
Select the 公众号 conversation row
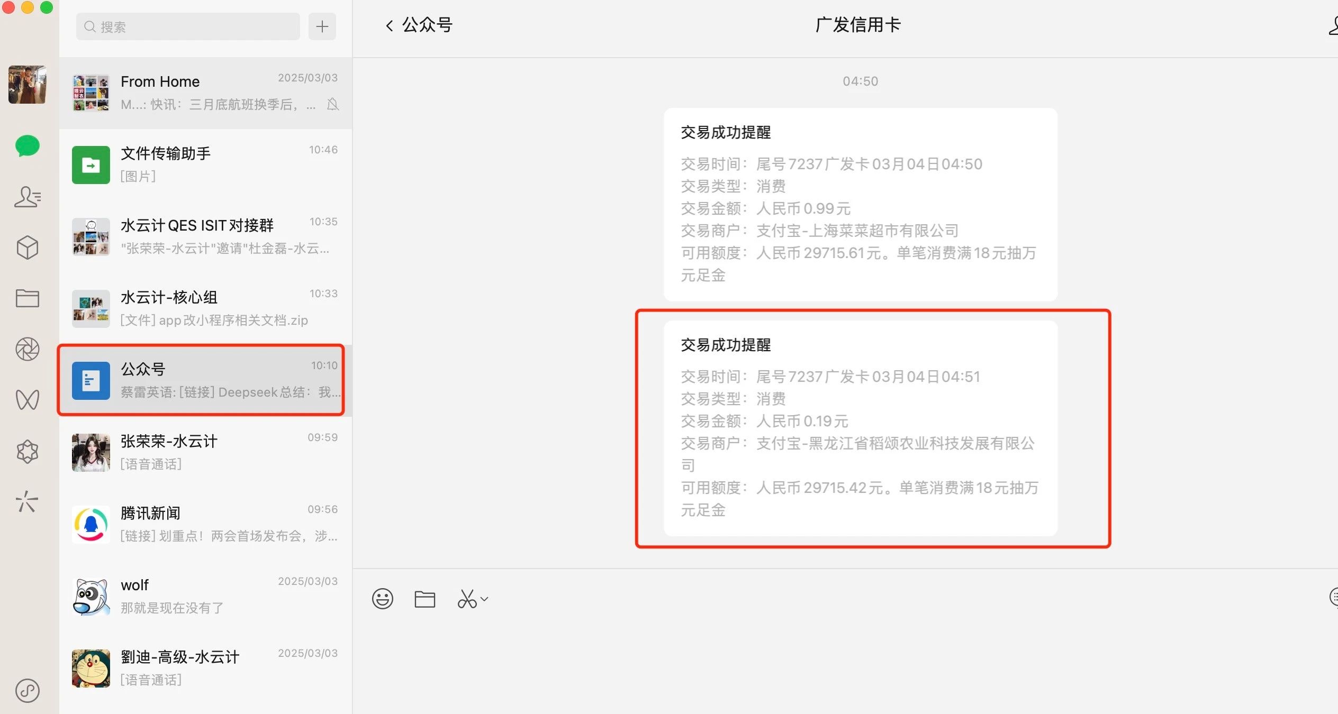pos(205,381)
